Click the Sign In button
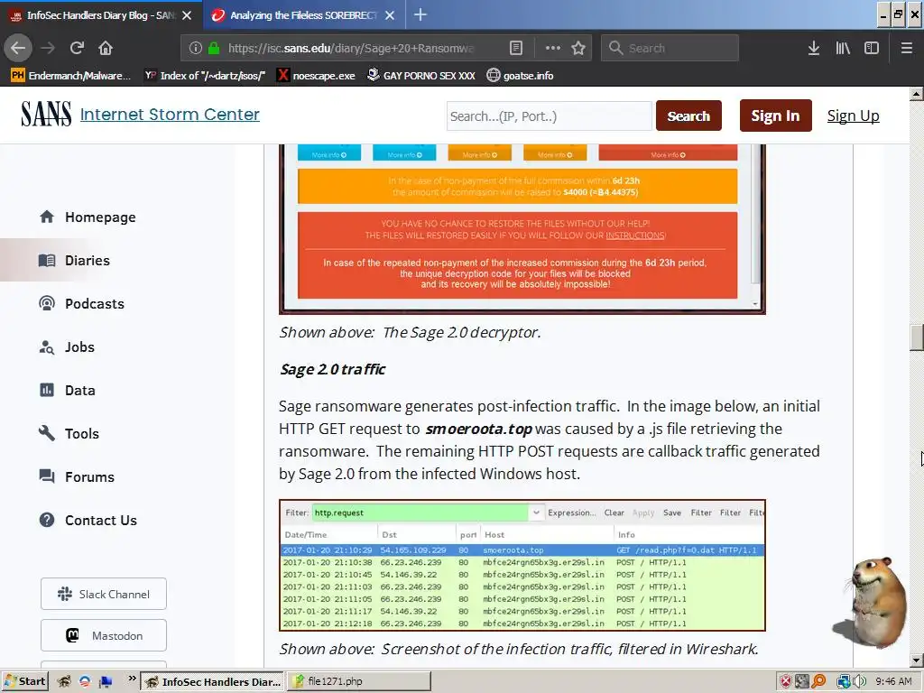The image size is (924, 693). pyautogui.click(x=775, y=115)
